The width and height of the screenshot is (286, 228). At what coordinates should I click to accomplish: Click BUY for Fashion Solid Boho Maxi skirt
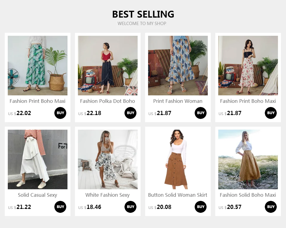pyautogui.click(x=271, y=207)
